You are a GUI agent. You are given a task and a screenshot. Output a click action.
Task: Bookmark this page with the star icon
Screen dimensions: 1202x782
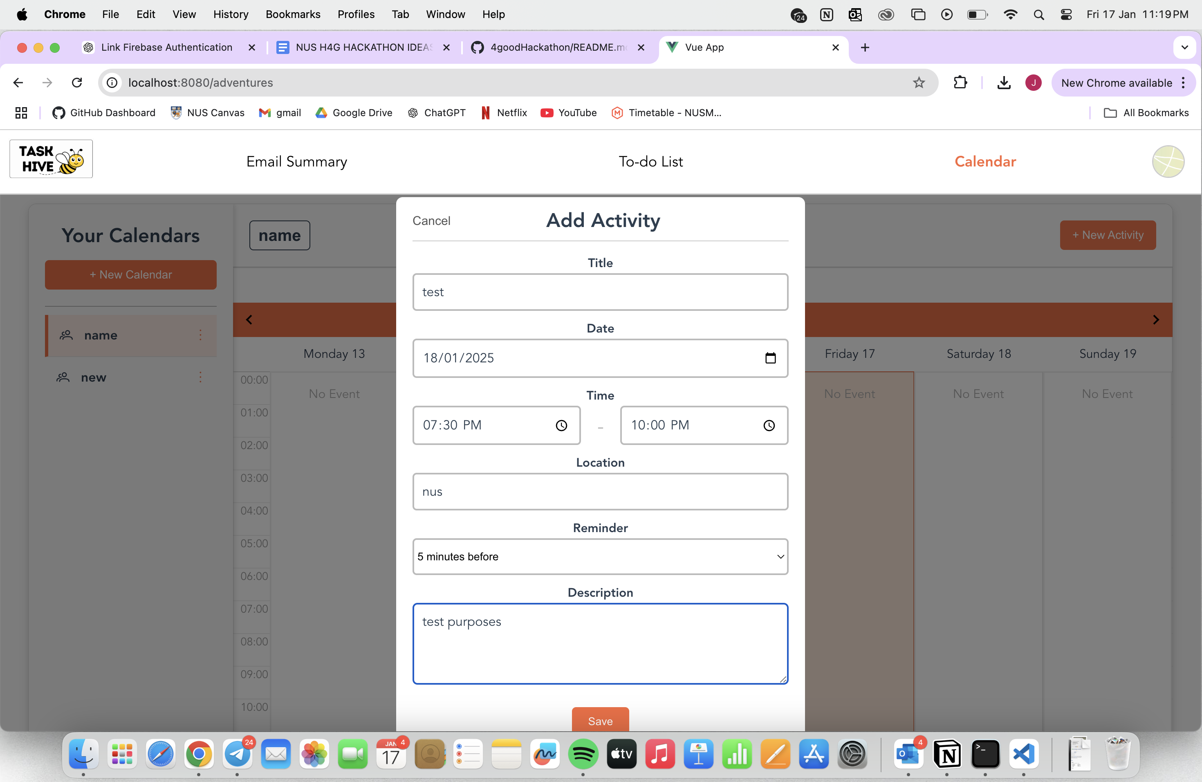point(919,82)
